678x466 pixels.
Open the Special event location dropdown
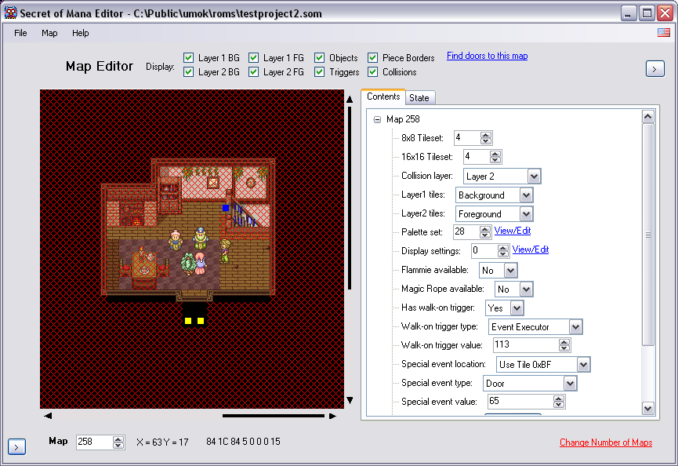tap(583, 364)
